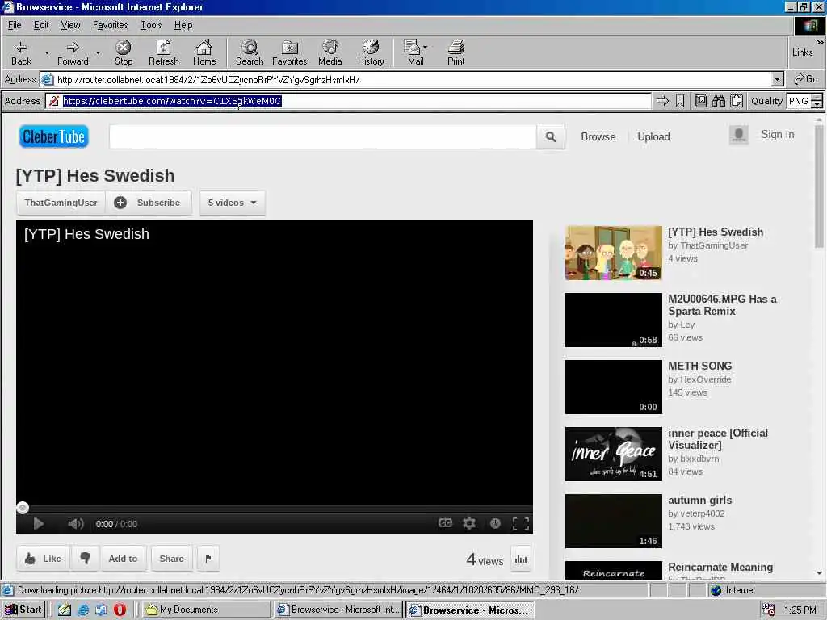Open the Favorites menu

click(x=110, y=25)
